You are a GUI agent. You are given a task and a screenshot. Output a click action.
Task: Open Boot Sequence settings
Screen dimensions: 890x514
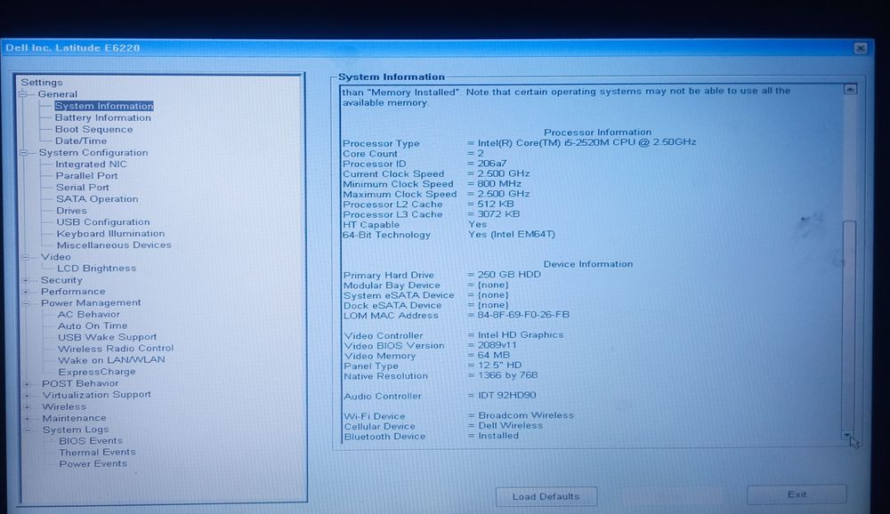click(93, 129)
